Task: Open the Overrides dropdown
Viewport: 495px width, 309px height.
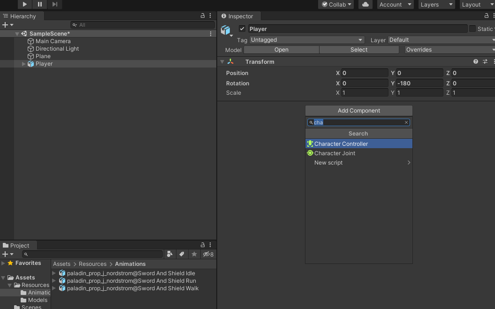Action: point(449,50)
